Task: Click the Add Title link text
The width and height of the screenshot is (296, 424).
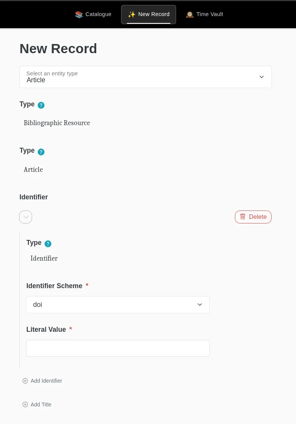Action: (41, 404)
